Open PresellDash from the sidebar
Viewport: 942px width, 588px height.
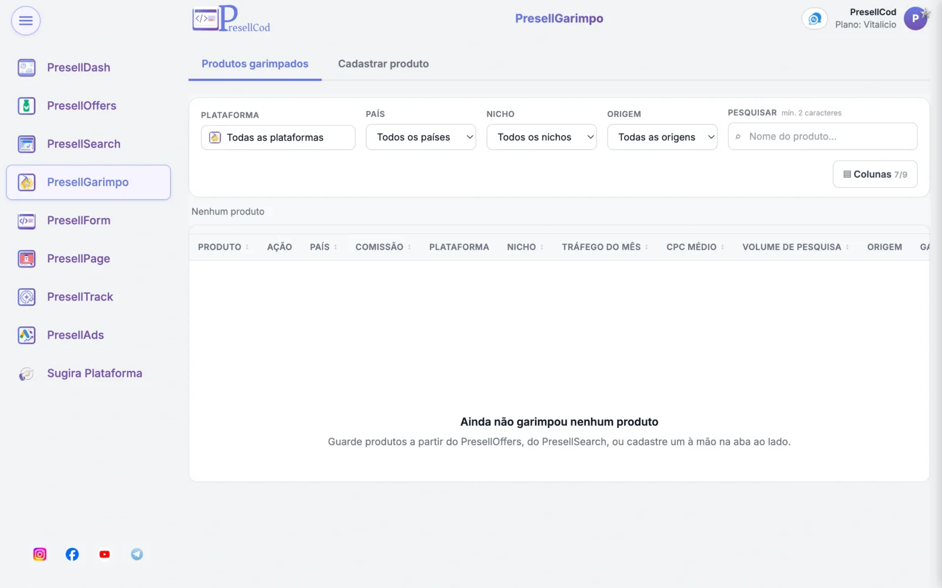[x=88, y=68]
